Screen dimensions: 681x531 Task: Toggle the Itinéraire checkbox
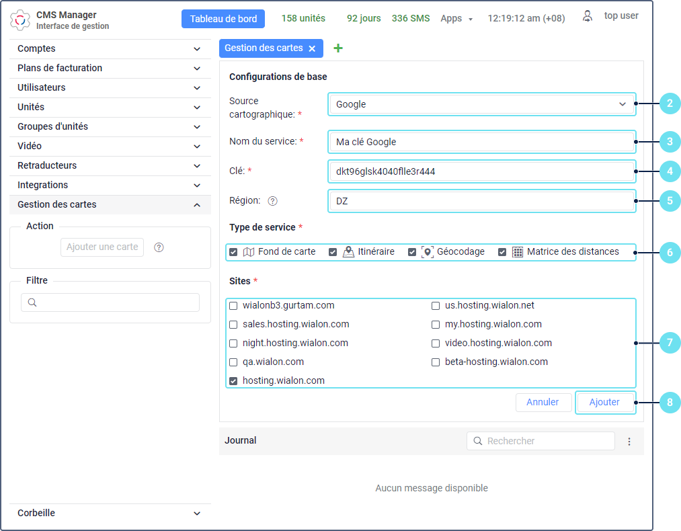(x=333, y=252)
